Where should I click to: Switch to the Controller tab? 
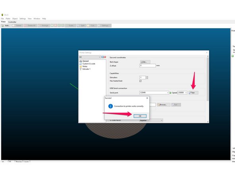coord(12,22)
